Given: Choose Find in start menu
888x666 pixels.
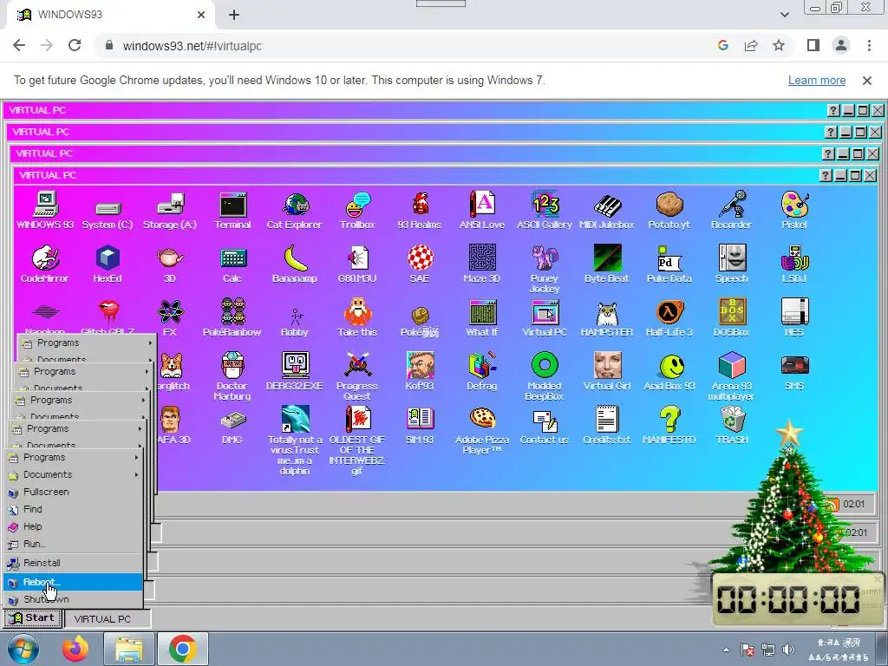Looking at the screenshot, I should point(73,510).
